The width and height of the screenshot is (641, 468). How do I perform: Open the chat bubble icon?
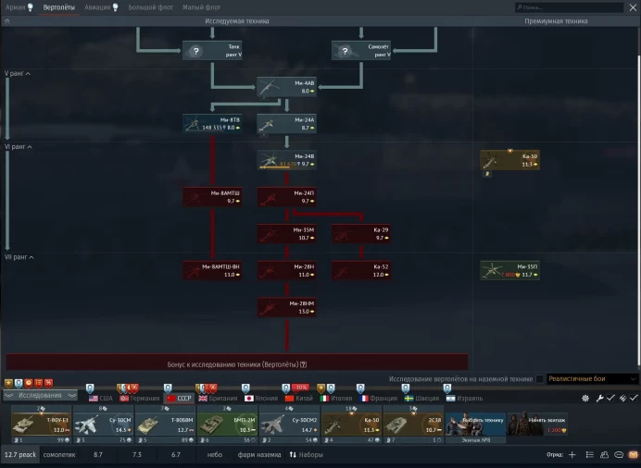(x=619, y=454)
